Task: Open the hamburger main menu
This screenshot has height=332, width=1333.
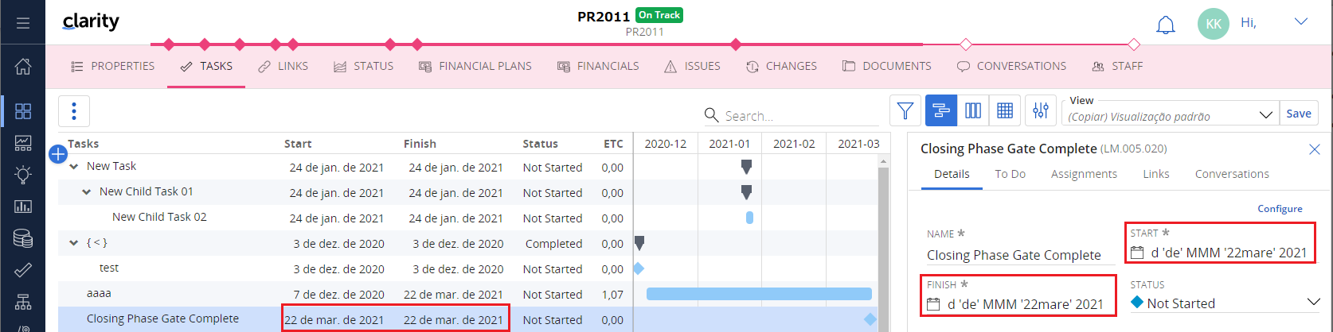Action: click(23, 23)
